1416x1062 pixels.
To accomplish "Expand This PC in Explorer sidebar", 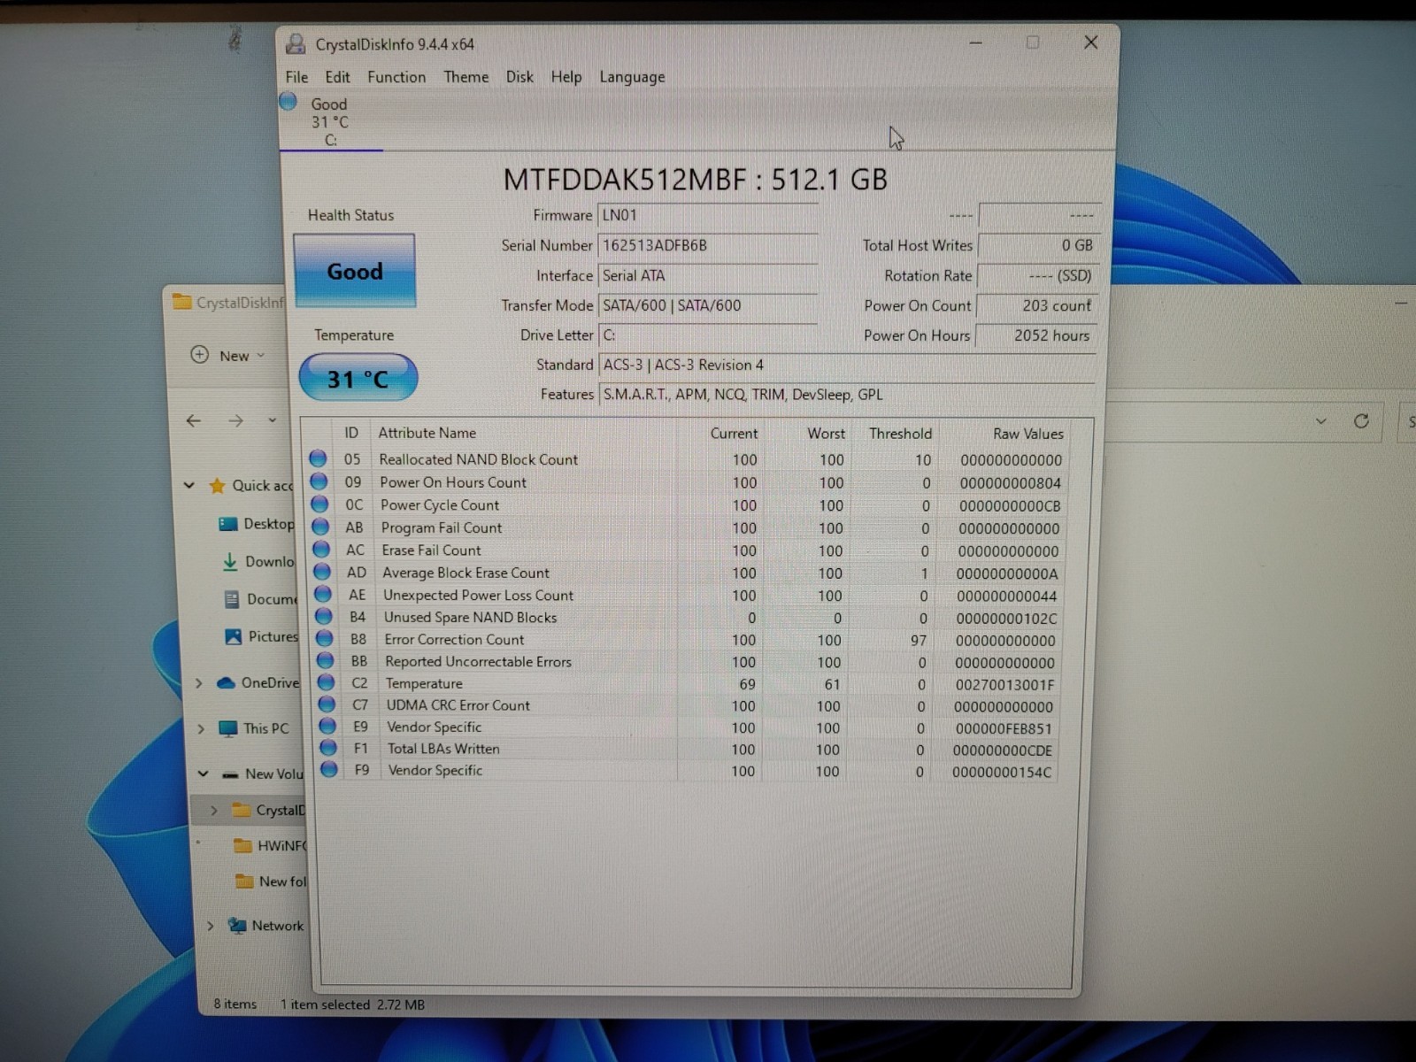I will 201,728.
